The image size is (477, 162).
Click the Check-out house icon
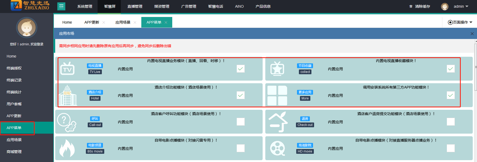(278, 122)
